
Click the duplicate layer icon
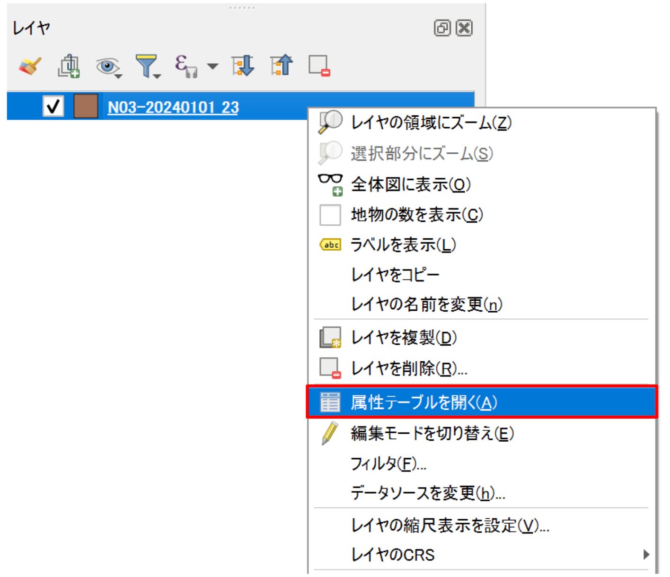[x=330, y=338]
